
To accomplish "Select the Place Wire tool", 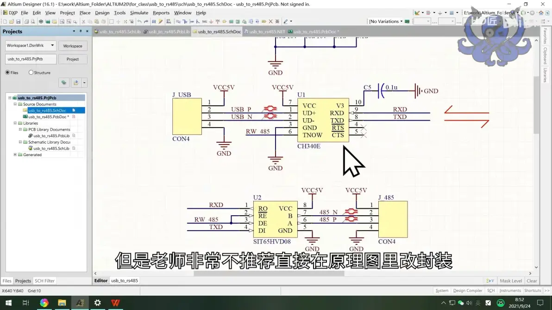I will tap(178, 21).
